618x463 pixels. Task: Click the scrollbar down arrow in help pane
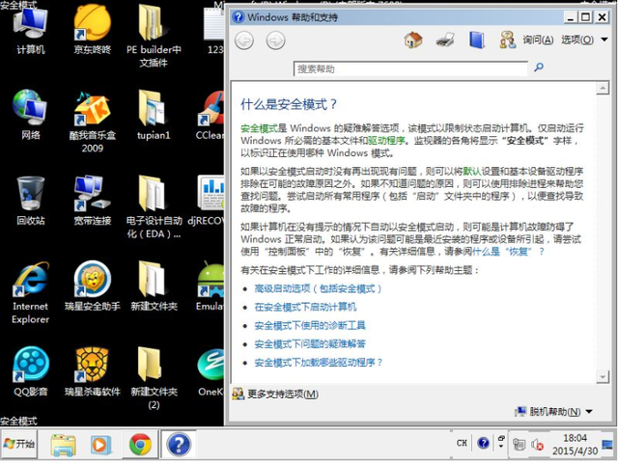coord(603,377)
